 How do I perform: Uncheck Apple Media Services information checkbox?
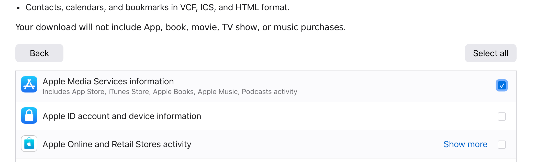(501, 85)
